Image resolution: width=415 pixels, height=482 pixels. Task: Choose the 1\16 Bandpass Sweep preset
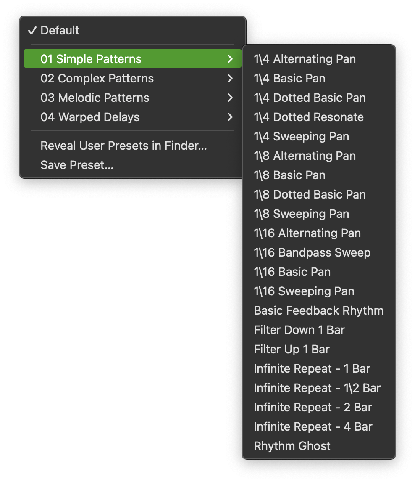click(319, 253)
